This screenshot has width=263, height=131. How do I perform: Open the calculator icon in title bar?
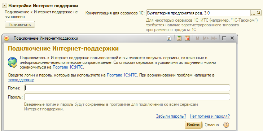tap(179, 38)
